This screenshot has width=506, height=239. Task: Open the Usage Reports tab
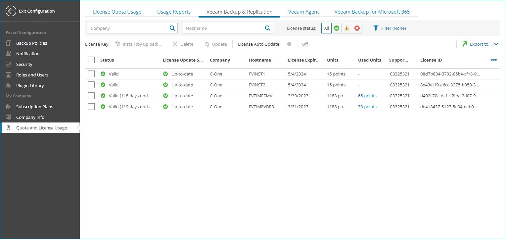[174, 12]
